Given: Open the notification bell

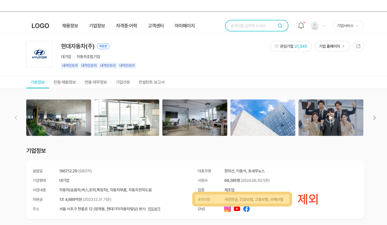Looking at the screenshot, I should [x=301, y=26].
